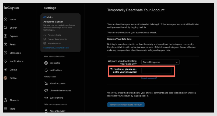
Task: Click the Edit profile avatar icon
Action: (46, 63)
